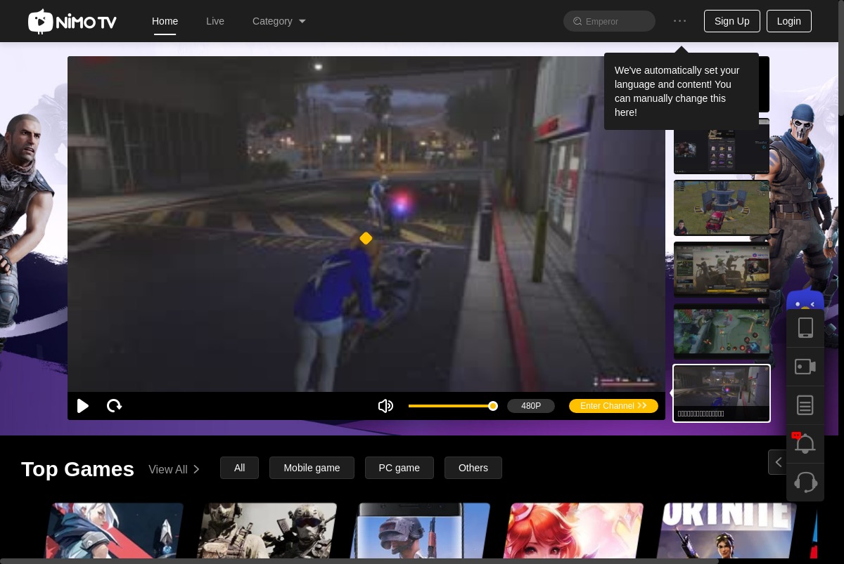The height and width of the screenshot is (564, 844).
Task: Click the language settings tooltip message
Action: tap(681, 91)
